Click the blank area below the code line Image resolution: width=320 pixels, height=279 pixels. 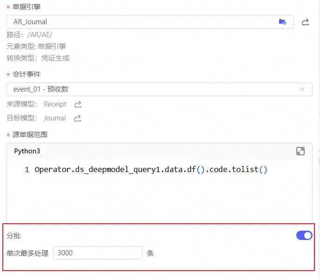point(158,200)
